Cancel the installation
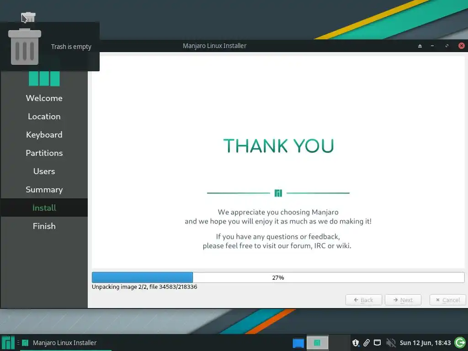The height and width of the screenshot is (351, 468). coord(448,300)
